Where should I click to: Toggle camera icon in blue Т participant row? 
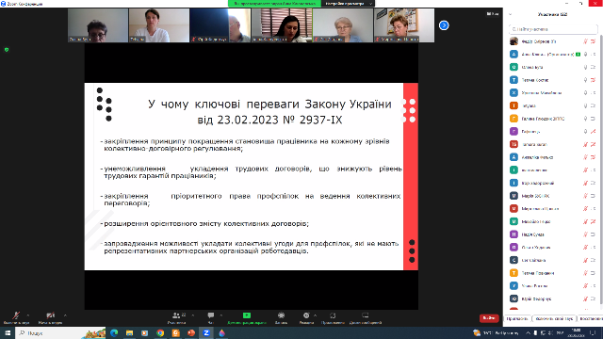coord(594,80)
